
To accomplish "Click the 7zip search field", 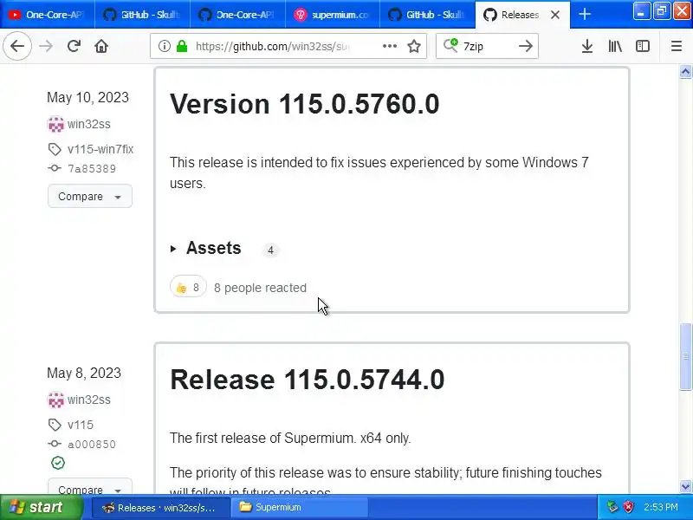I will pyautogui.click(x=487, y=46).
